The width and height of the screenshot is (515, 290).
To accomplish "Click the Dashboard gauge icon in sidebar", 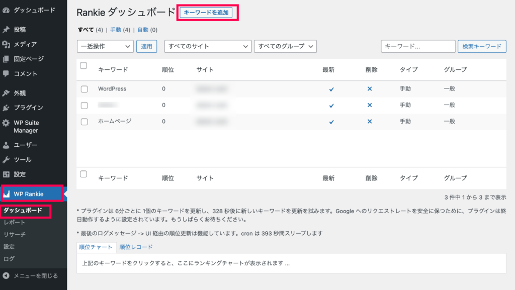I will [x=6, y=10].
